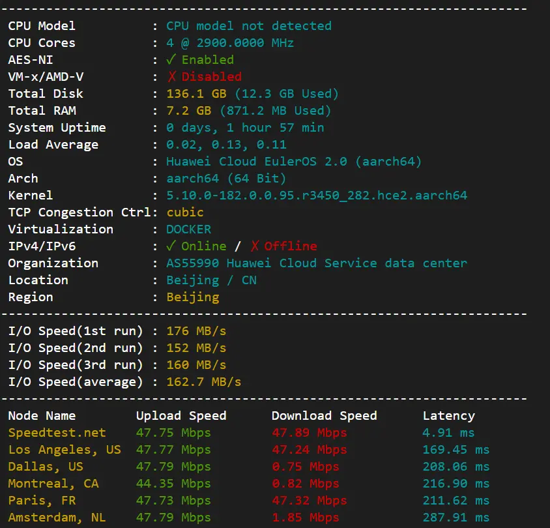
Task: Select the kernel version string
Action: click(x=317, y=195)
